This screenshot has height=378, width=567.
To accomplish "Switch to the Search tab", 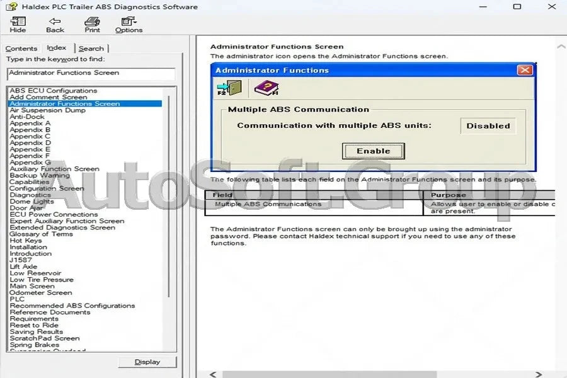I will [x=92, y=48].
